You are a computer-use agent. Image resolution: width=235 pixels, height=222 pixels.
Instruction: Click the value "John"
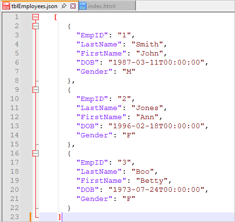(149, 54)
